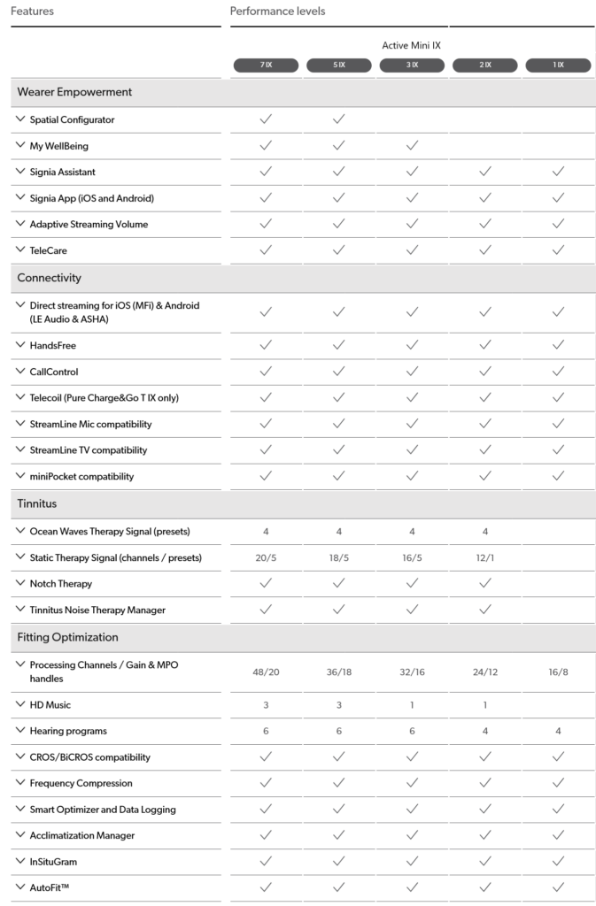
Task: Click the StreamLine TV compatibility label
Action: (x=89, y=450)
